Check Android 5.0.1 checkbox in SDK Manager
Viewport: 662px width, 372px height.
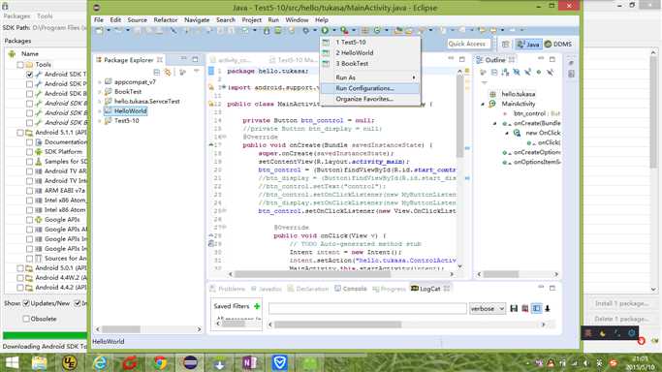click(19, 268)
